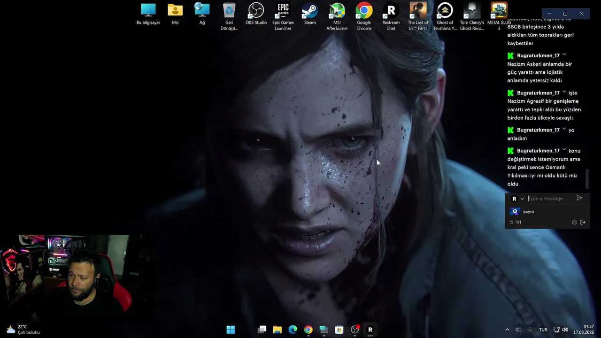Switch to Google Chrome in the taskbar
This screenshot has height=338, width=601.
tap(308, 330)
